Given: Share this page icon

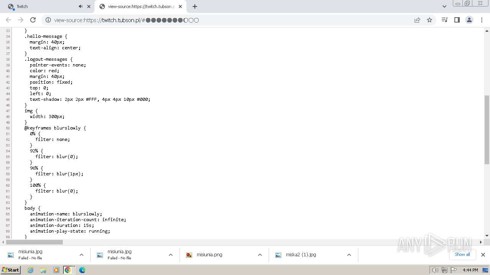Looking at the screenshot, I should tap(417, 20).
